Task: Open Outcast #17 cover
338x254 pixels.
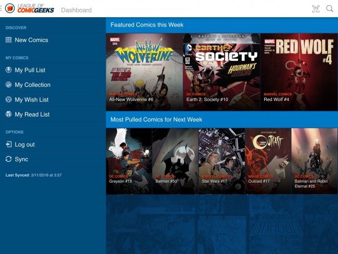Action: pos(268,161)
